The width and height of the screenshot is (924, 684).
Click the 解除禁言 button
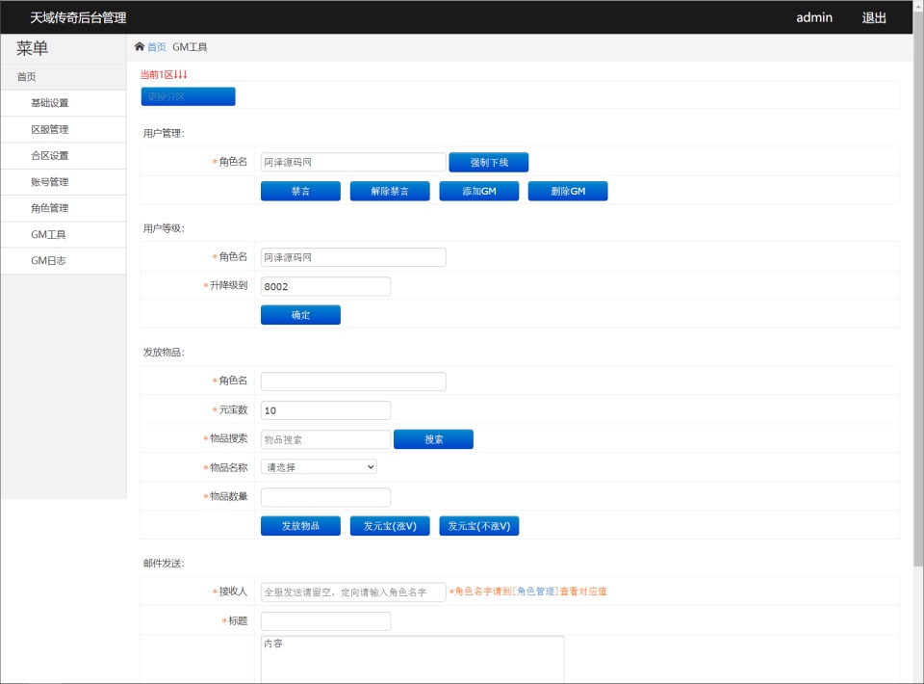389,192
